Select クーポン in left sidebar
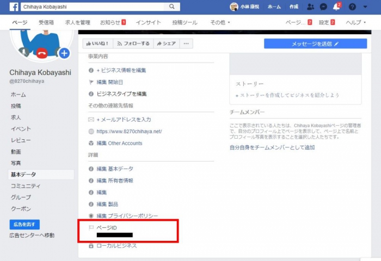The image size is (381, 261). 21,209
